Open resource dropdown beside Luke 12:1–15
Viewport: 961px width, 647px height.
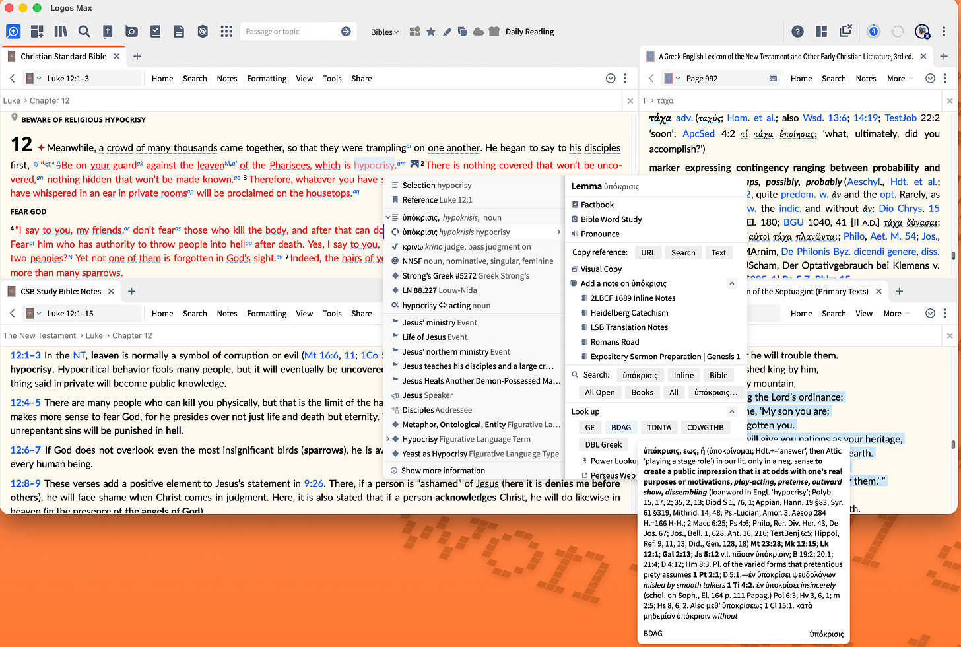pos(33,313)
